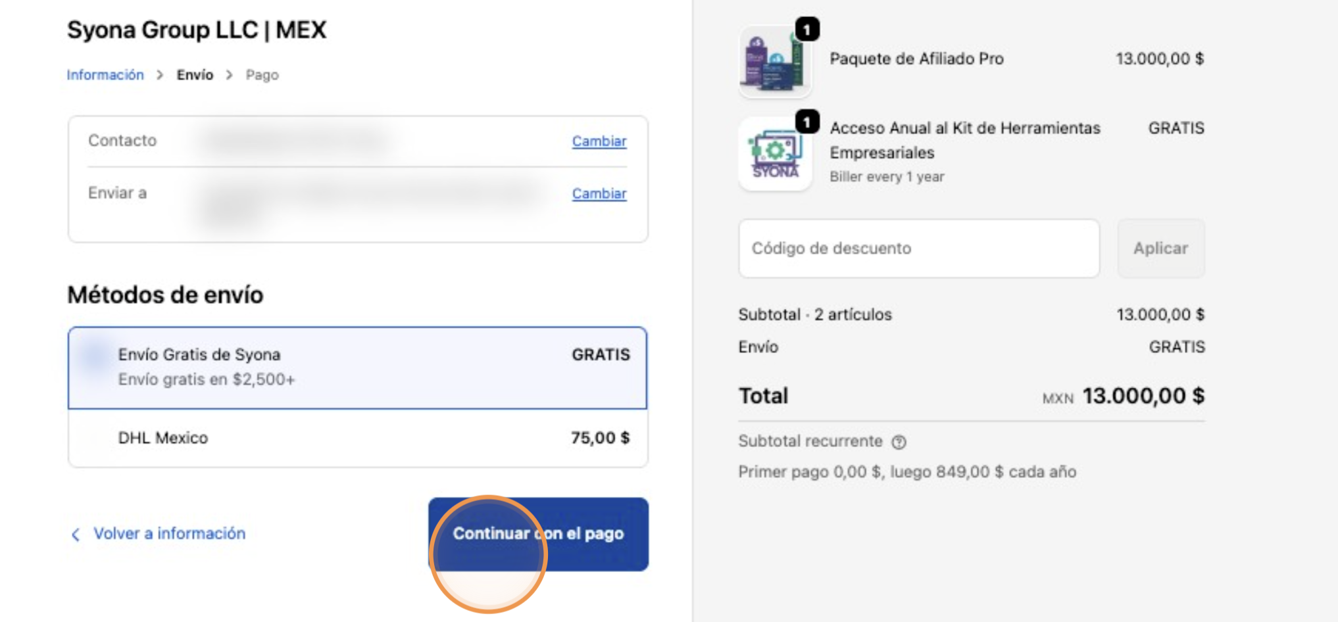Click the quantity badge on the Afiliado Pro package
Image resolution: width=1338 pixels, height=622 pixels.
(807, 30)
